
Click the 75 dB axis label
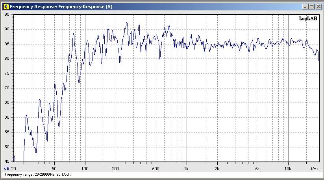coord(7,73)
